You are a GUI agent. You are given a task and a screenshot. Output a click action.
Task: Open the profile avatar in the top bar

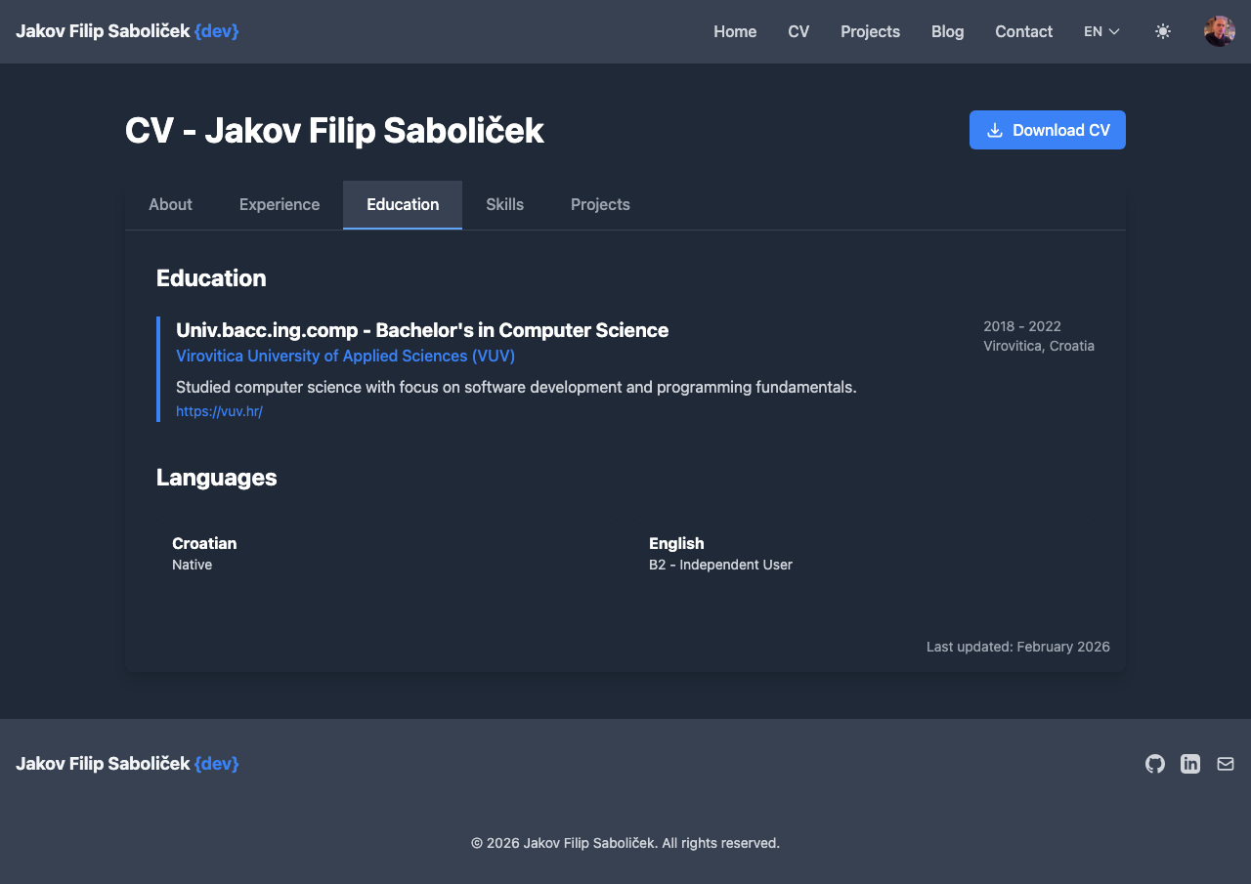(1219, 30)
